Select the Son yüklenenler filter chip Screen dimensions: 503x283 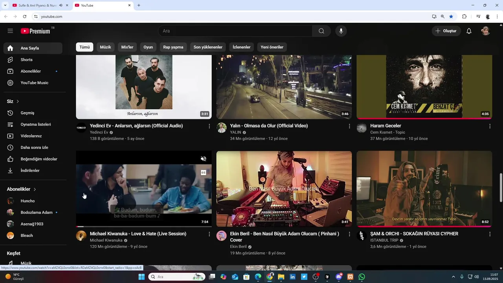(208, 47)
